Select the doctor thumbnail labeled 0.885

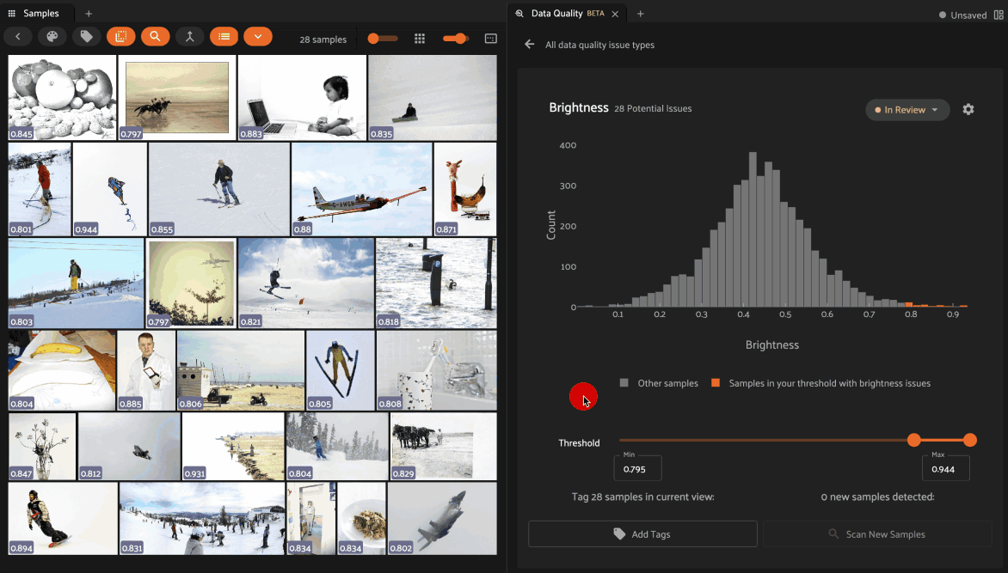[146, 370]
